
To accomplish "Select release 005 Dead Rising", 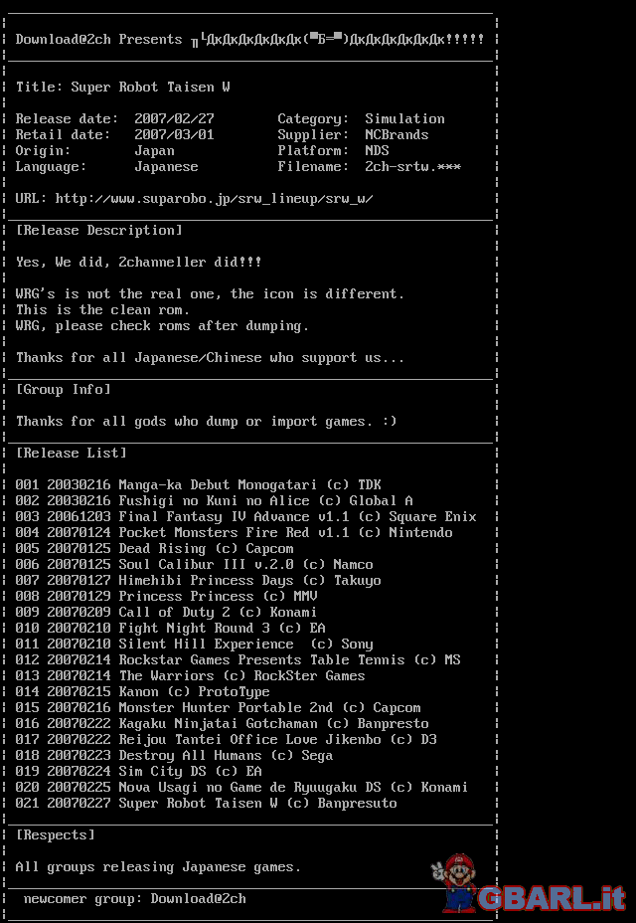I will (x=155, y=548).
